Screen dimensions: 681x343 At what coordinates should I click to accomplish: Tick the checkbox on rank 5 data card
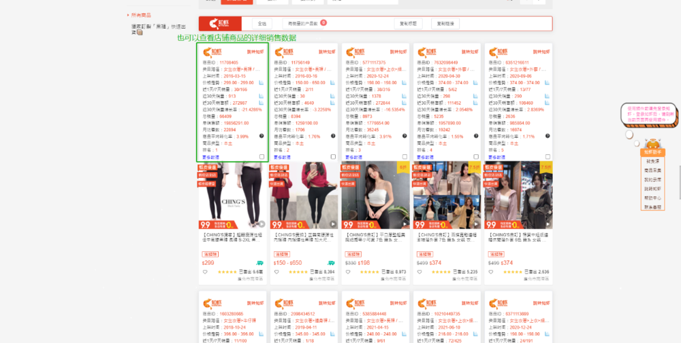point(548,157)
